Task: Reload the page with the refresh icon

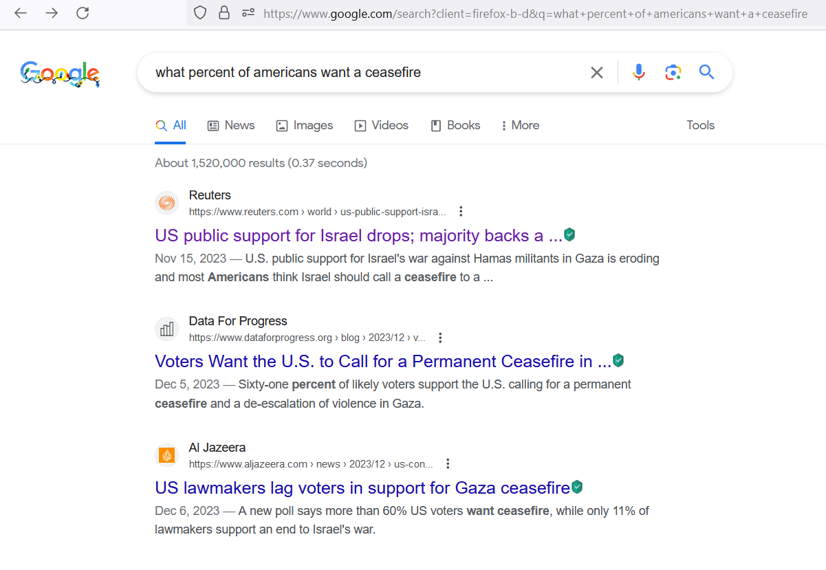Action: (x=83, y=13)
